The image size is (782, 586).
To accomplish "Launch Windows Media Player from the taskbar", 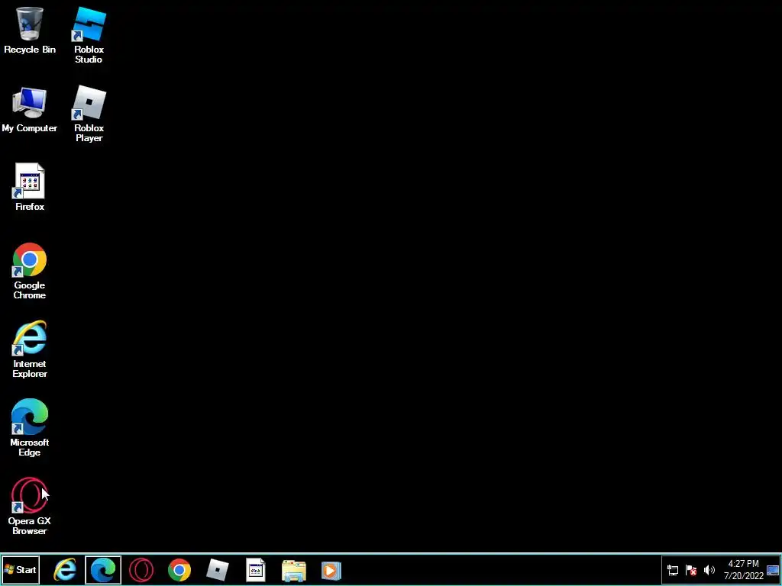I will [331, 570].
